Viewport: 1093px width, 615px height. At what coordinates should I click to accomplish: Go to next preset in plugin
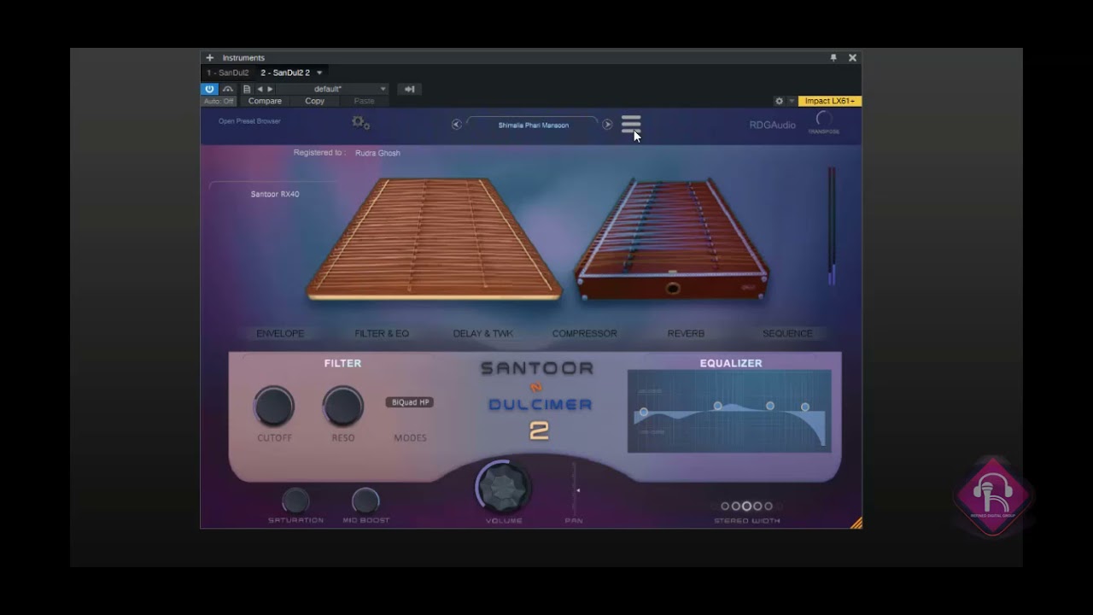(x=607, y=125)
